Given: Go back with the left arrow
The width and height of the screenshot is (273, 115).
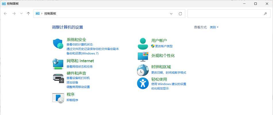Looking at the screenshot, I should click(x=5, y=14).
